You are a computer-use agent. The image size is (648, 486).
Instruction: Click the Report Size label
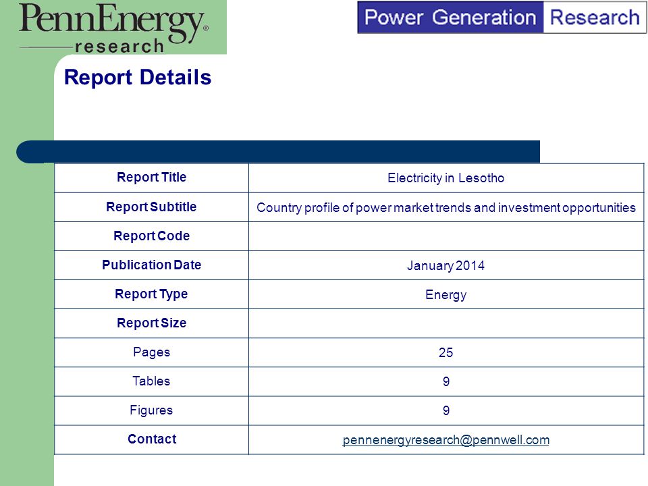(x=152, y=323)
